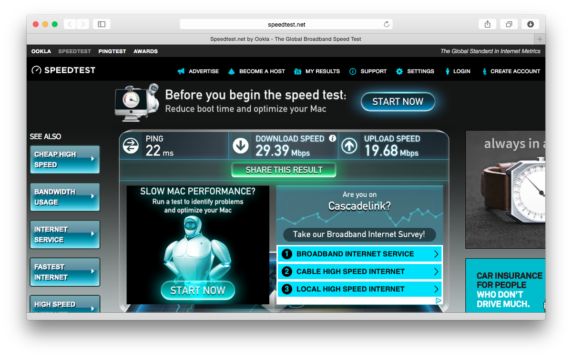Image resolution: width=572 pixels, height=358 pixels.
Task: Open the CREATE ACCOUNT link
Action: (x=515, y=71)
